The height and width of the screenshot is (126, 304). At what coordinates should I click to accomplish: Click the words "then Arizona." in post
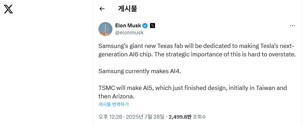[116, 96]
